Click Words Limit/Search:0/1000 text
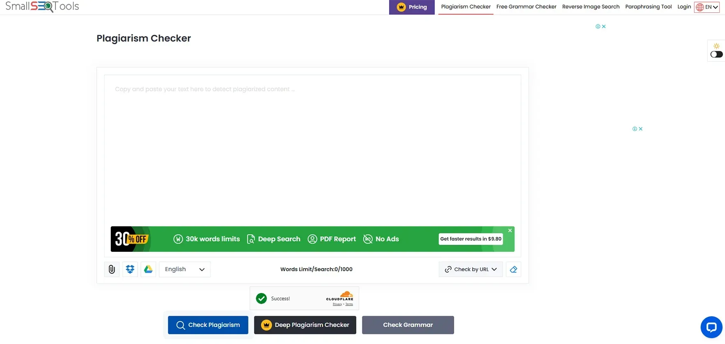Screen dimensions: 725x344 [x=316, y=269]
